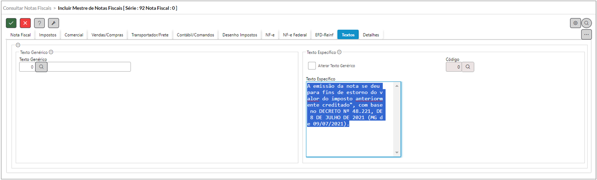Switch to Contábil/Comandos tab
This screenshot has height=180, width=597.
click(196, 35)
